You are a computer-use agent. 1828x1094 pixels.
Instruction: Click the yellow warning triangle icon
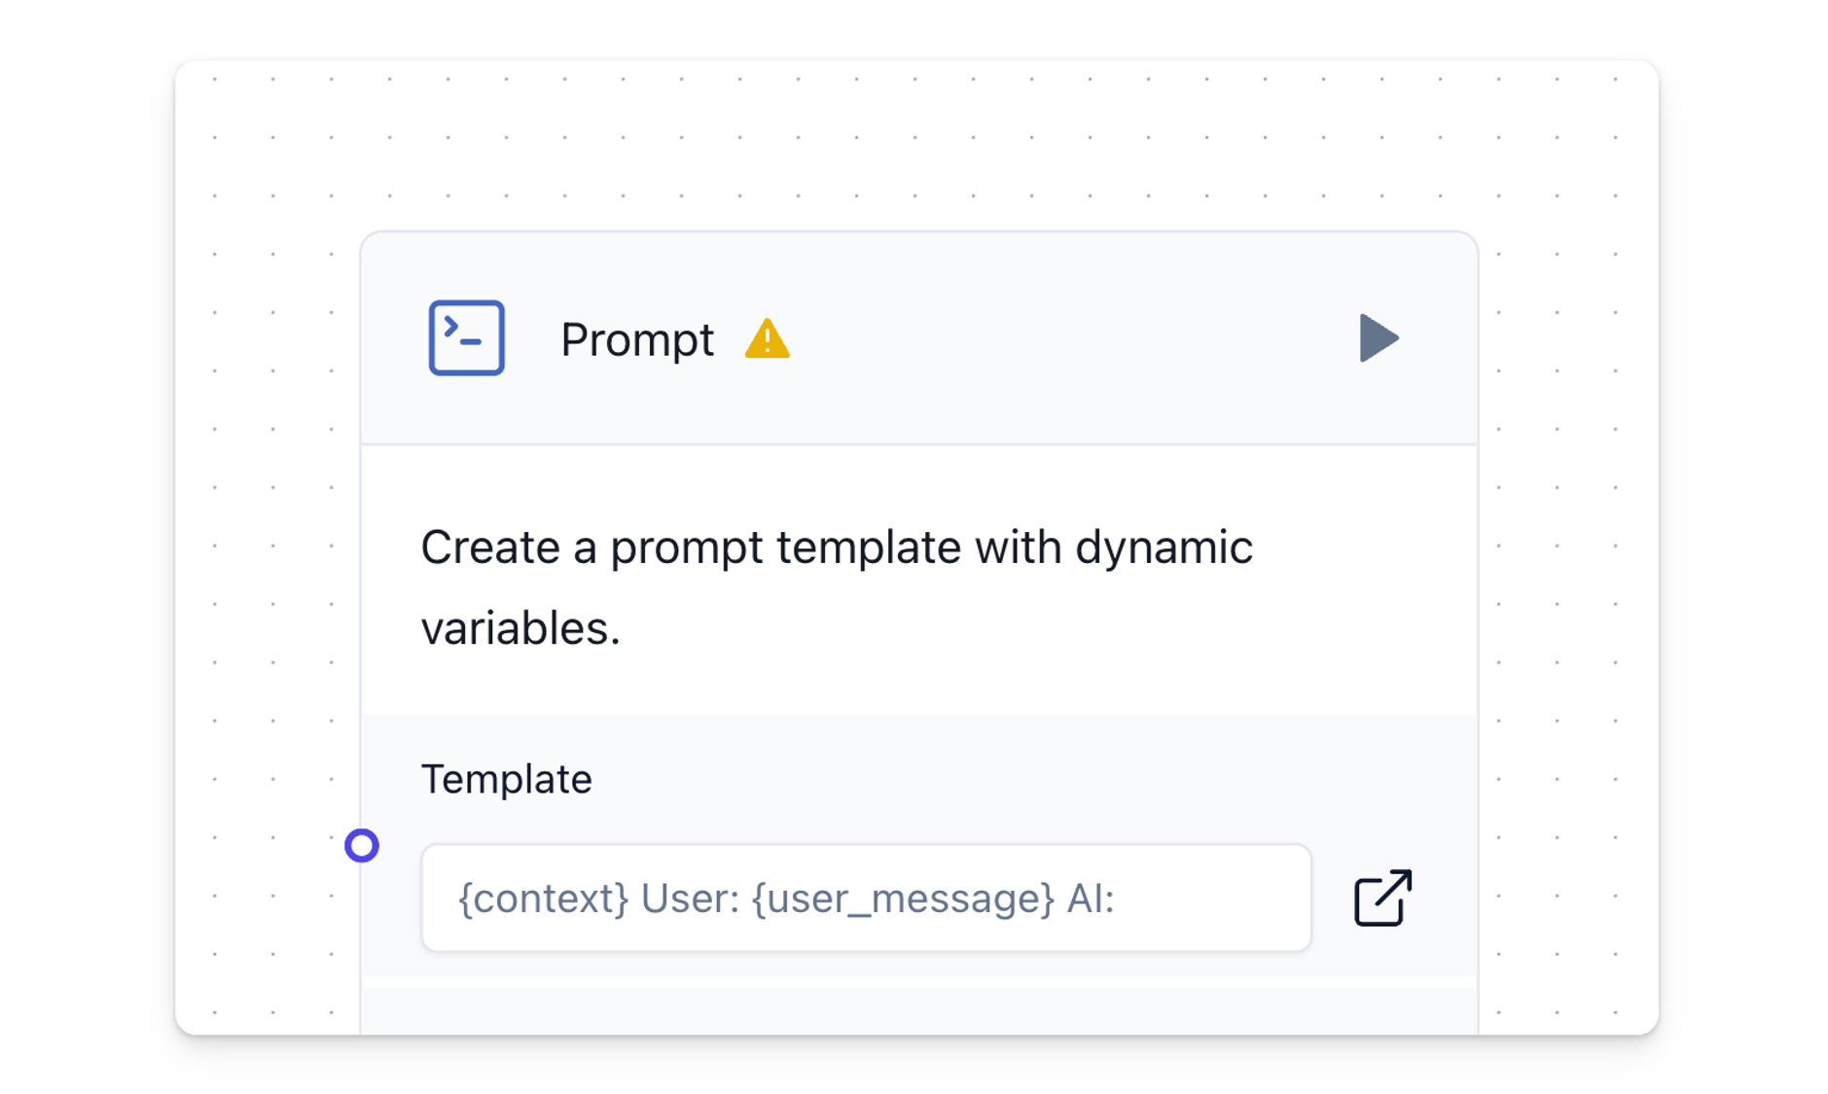(767, 339)
